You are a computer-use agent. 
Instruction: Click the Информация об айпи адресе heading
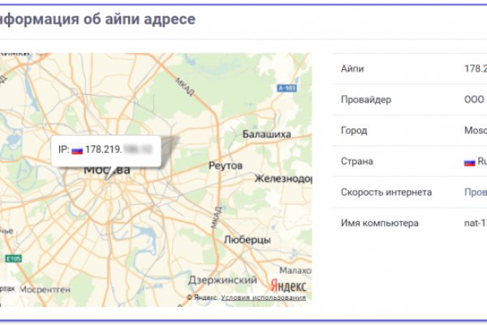tap(97, 19)
